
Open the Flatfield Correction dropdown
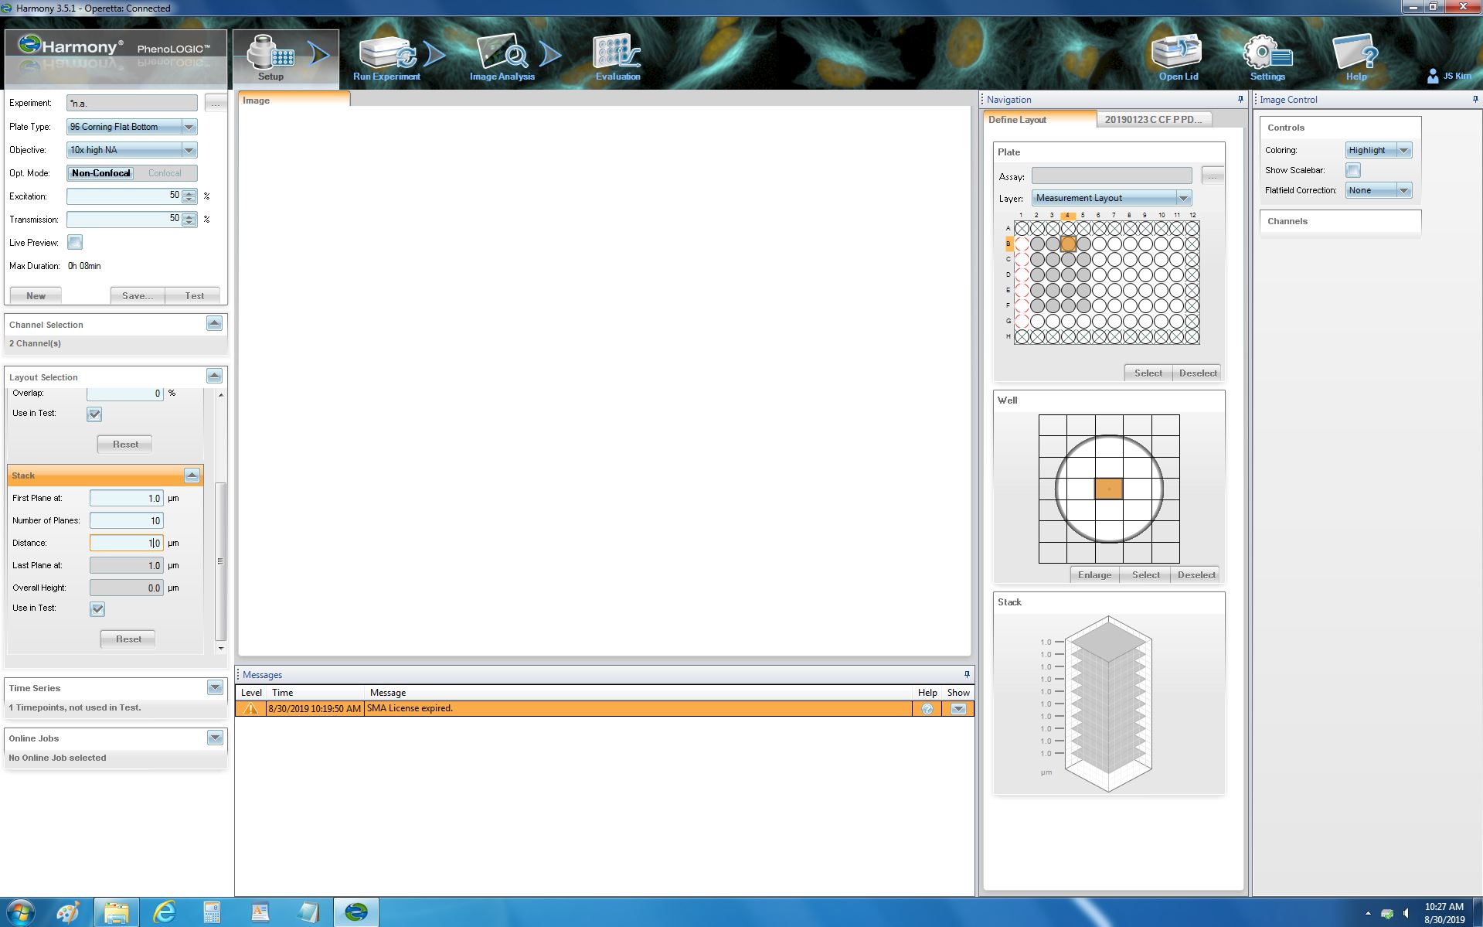1404,190
